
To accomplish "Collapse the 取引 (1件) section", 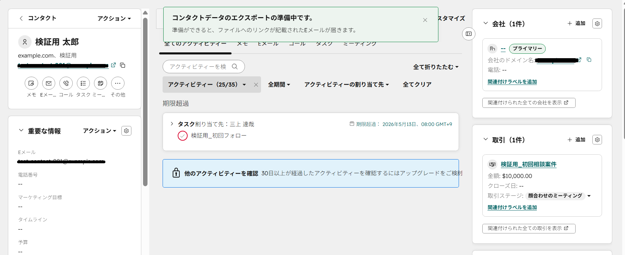I will [485, 139].
